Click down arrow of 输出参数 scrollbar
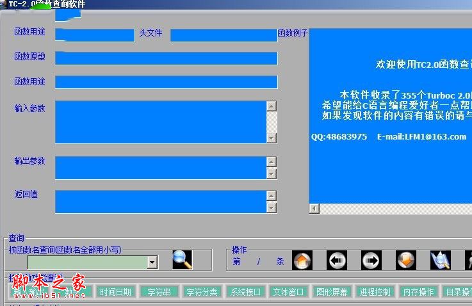This screenshot has width=472, height=306. [272, 174]
